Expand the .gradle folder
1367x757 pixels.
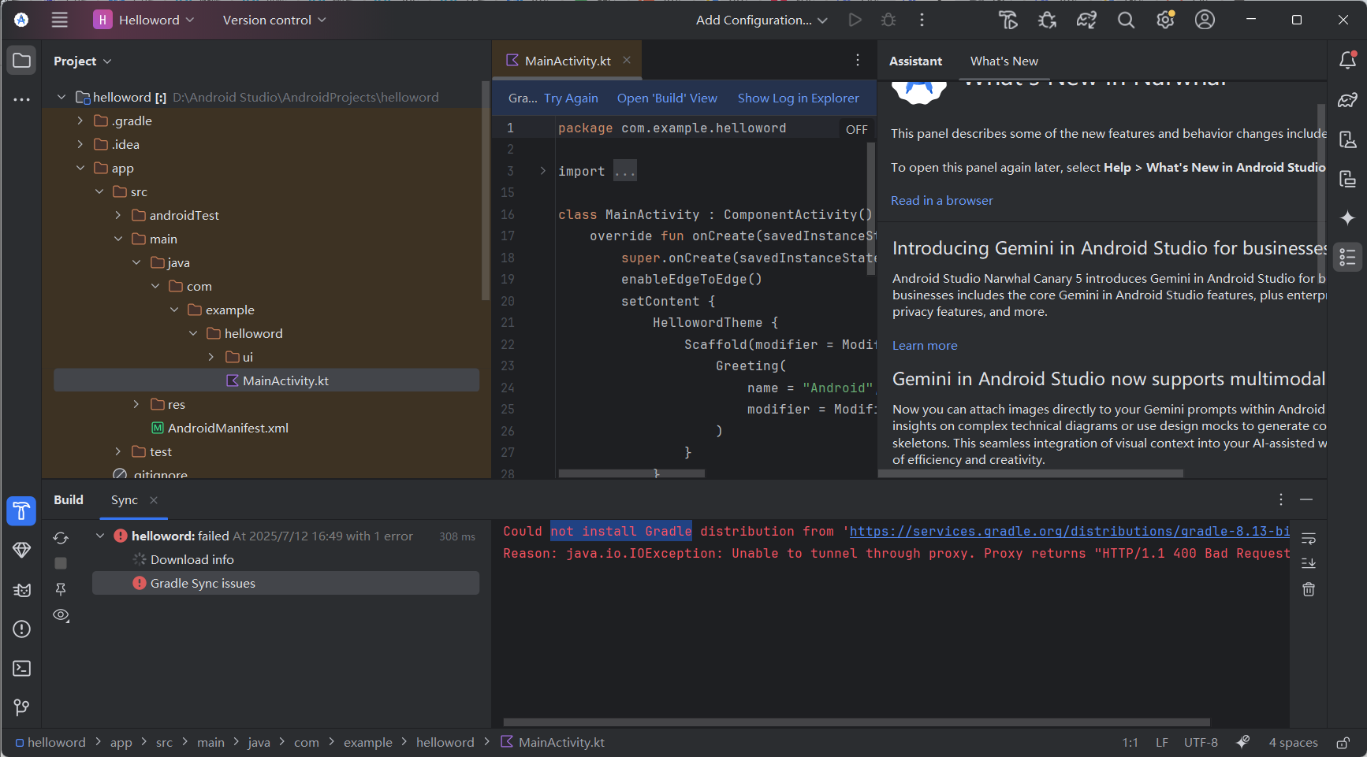coord(80,121)
